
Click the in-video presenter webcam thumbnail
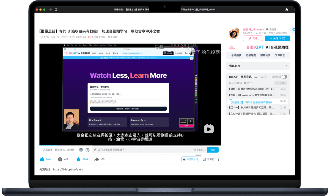point(71,119)
